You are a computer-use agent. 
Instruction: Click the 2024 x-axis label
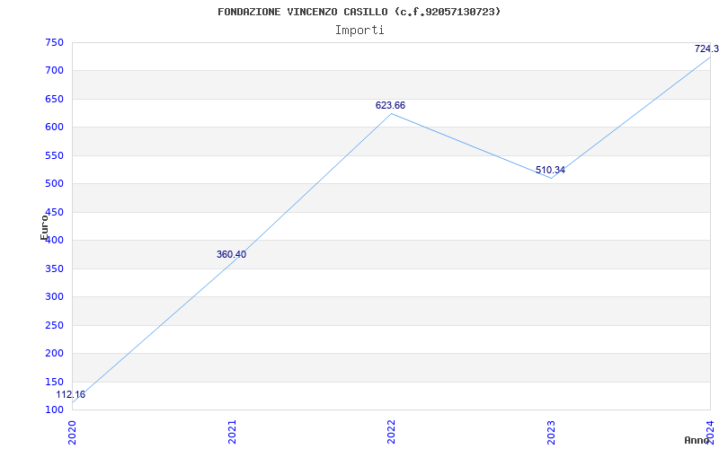[710, 432]
